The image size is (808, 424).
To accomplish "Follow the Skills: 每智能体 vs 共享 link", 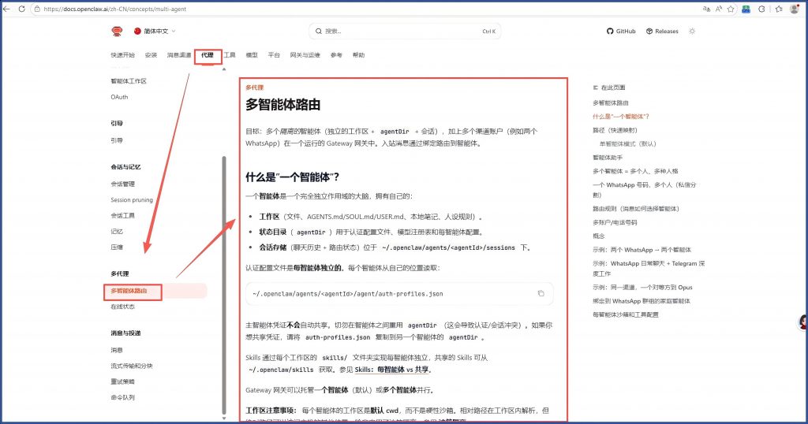I will (391, 369).
